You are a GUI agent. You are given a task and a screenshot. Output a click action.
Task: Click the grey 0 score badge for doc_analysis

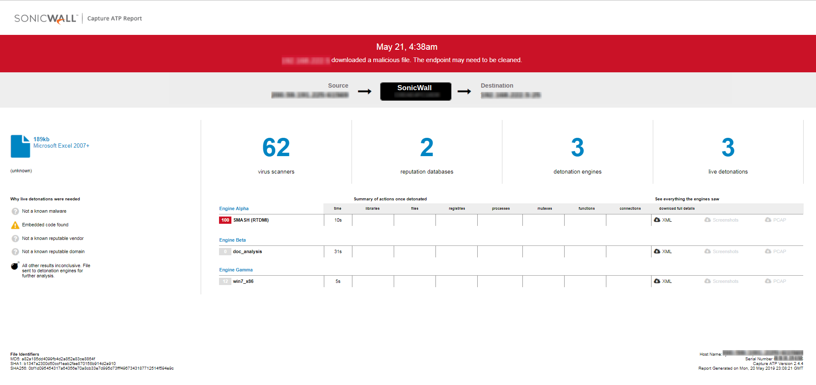click(225, 252)
